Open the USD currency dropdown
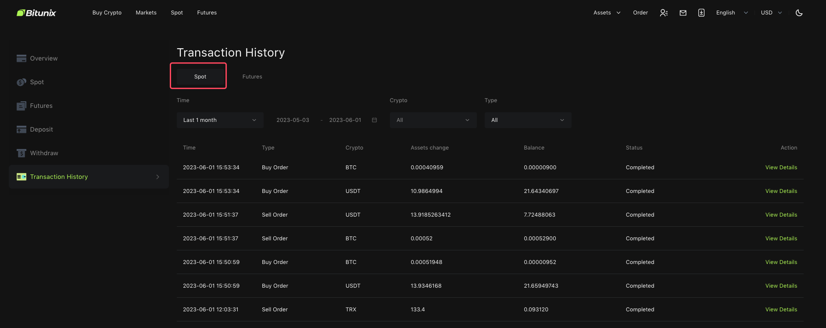Image resolution: width=826 pixels, height=328 pixels. pos(772,13)
